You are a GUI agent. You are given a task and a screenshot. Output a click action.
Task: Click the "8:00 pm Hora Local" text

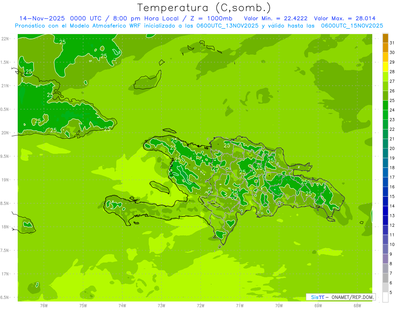[148, 18]
